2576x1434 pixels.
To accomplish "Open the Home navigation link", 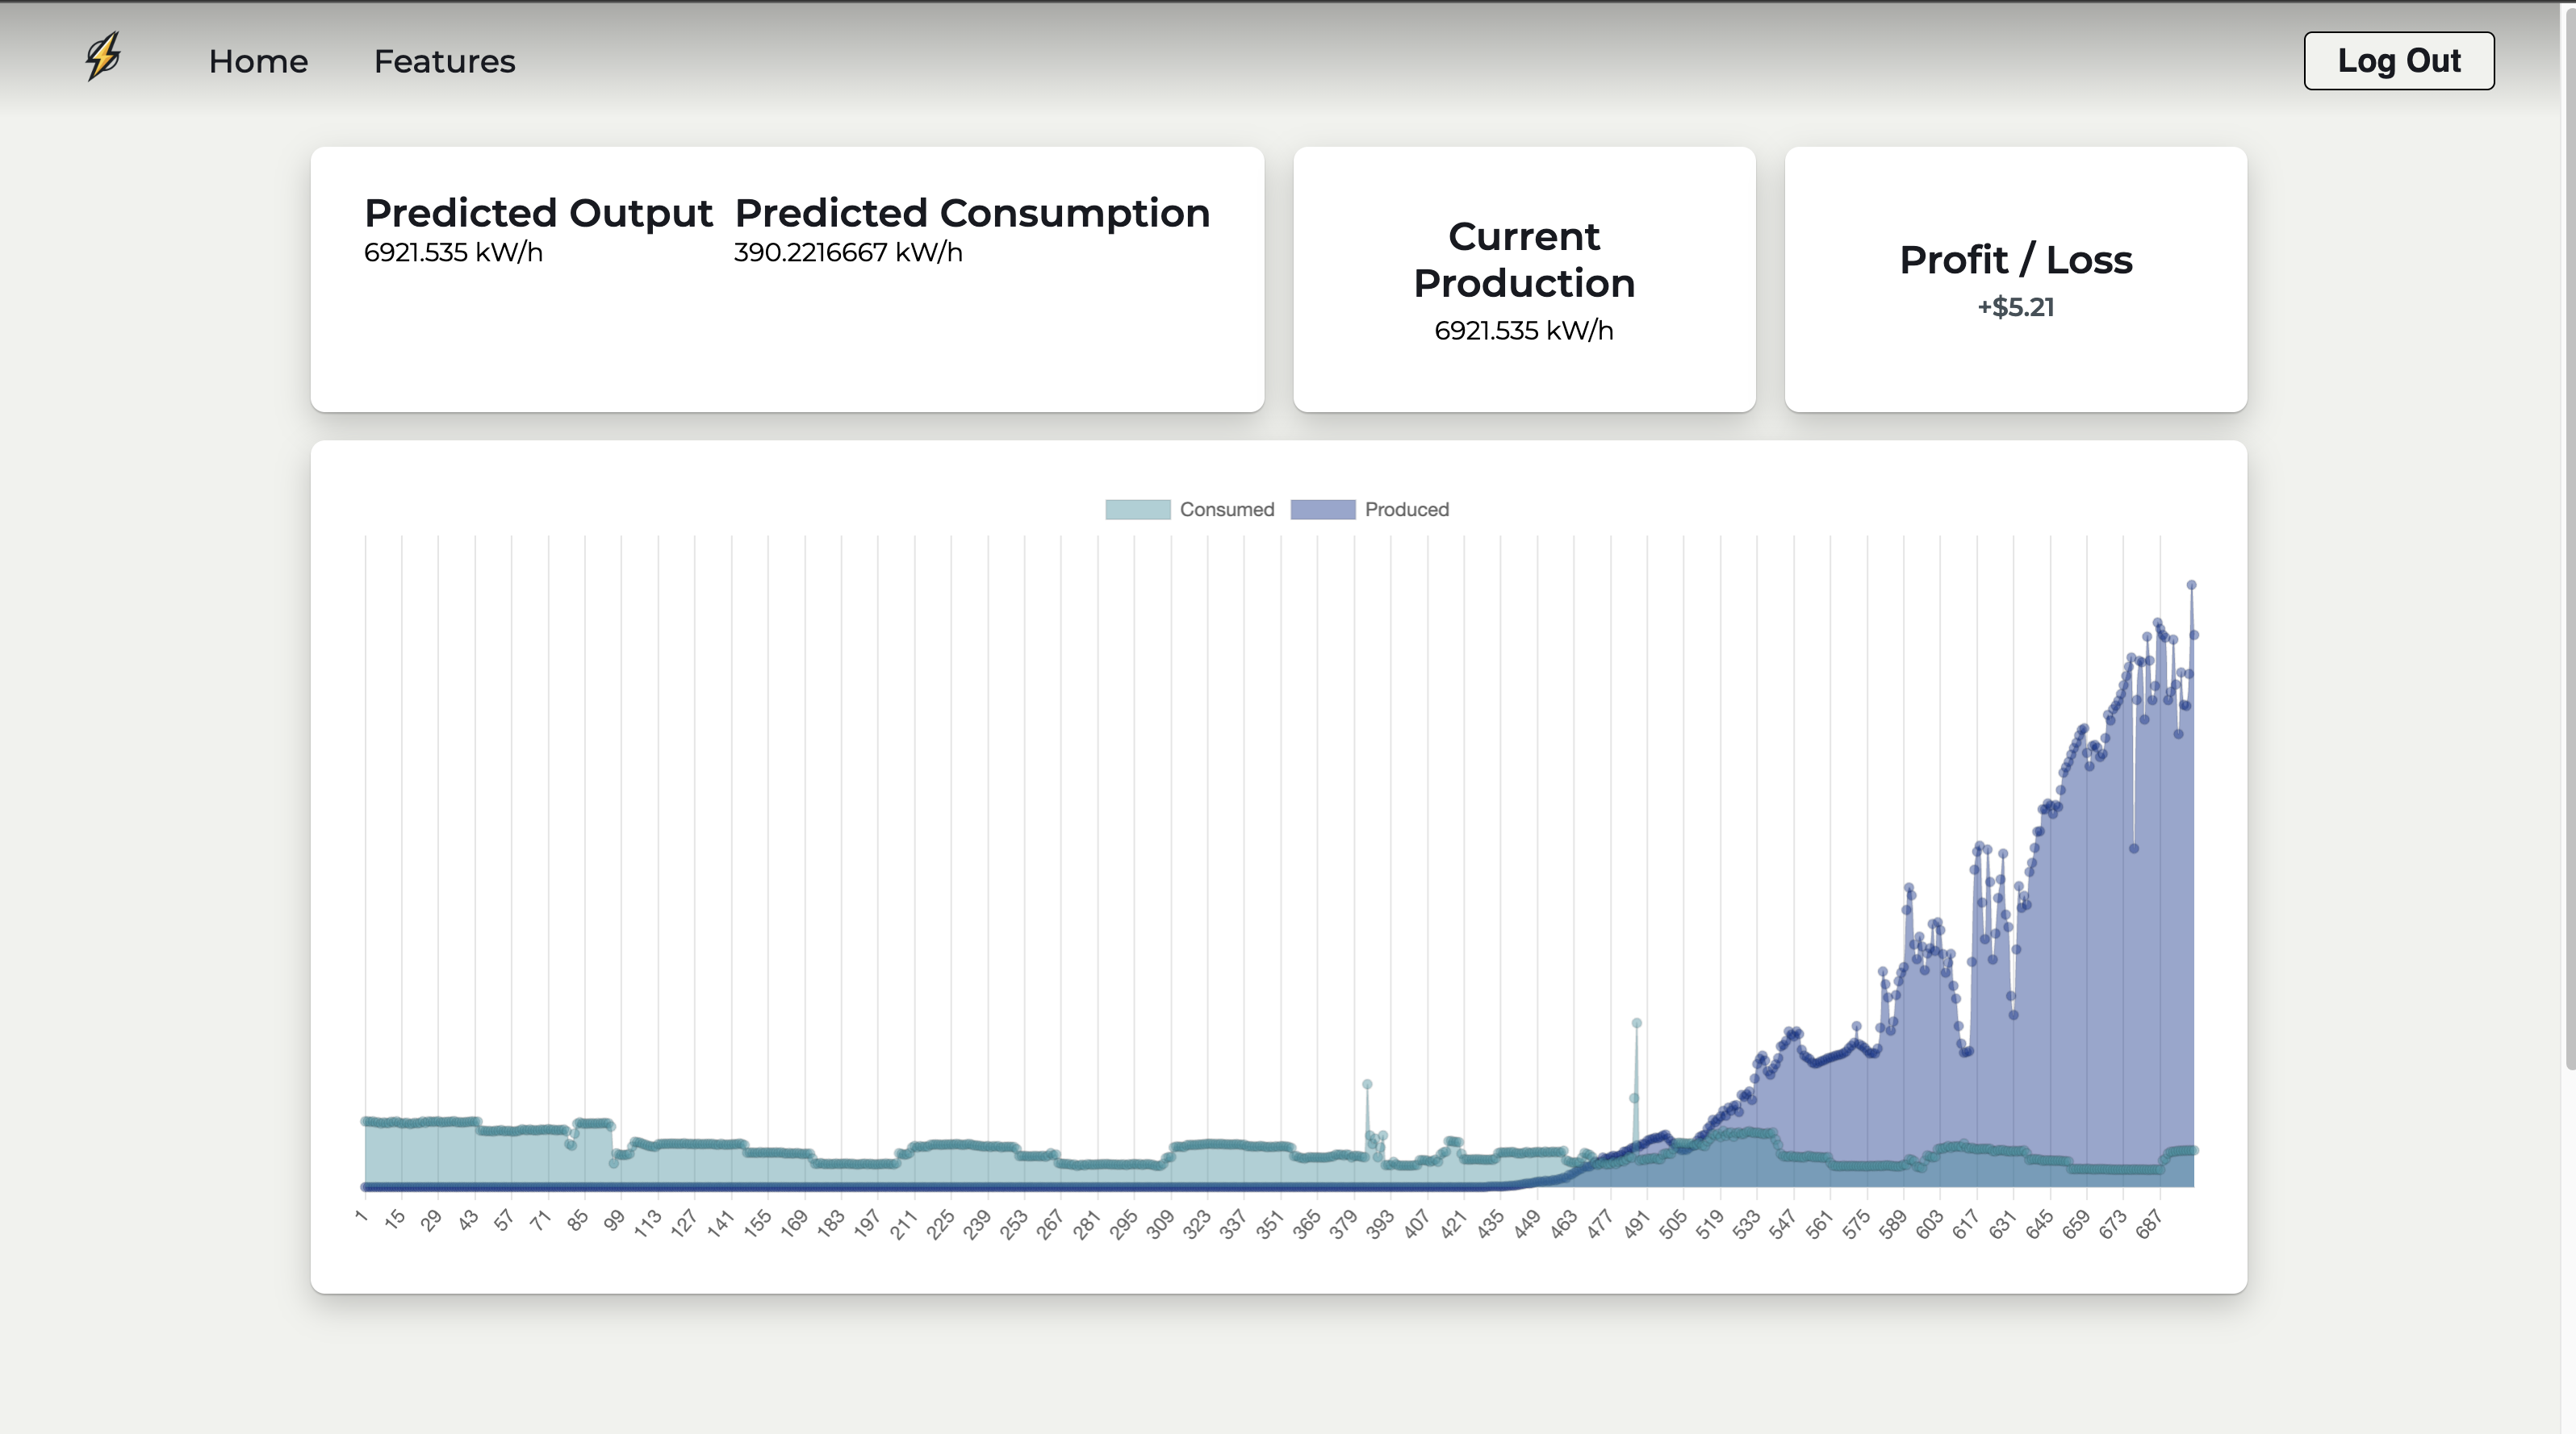I will [258, 61].
